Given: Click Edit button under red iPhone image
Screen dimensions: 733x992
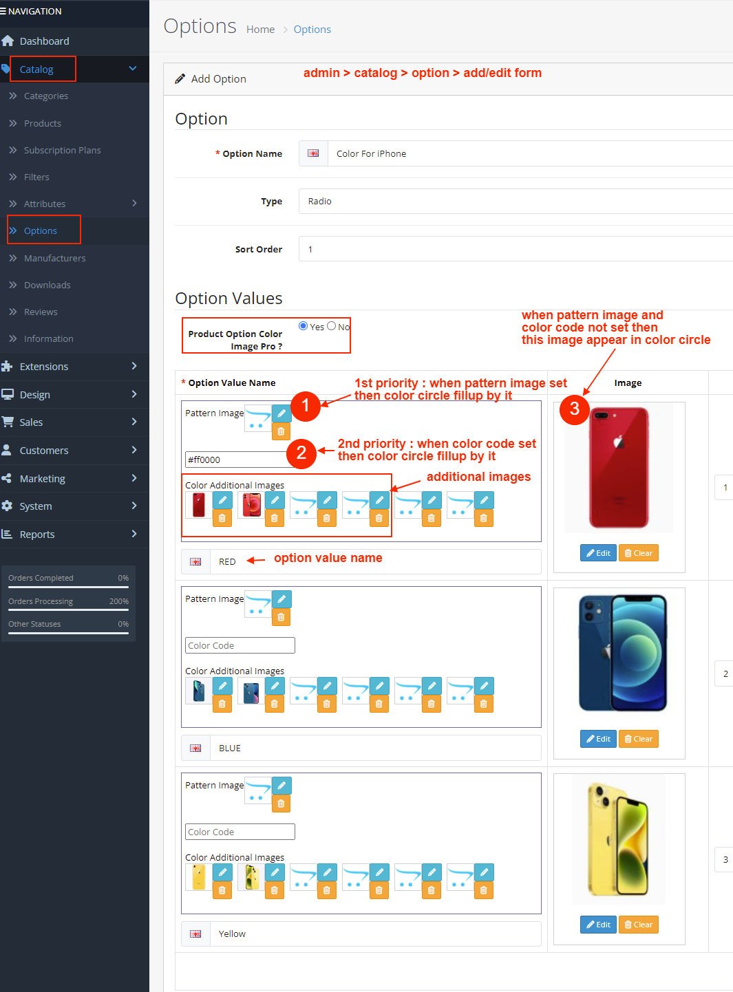Looking at the screenshot, I should [x=598, y=553].
